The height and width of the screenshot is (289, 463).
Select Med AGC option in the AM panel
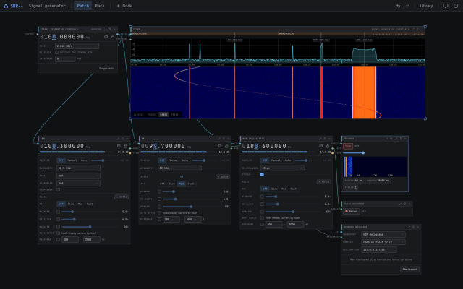[x=182, y=184]
